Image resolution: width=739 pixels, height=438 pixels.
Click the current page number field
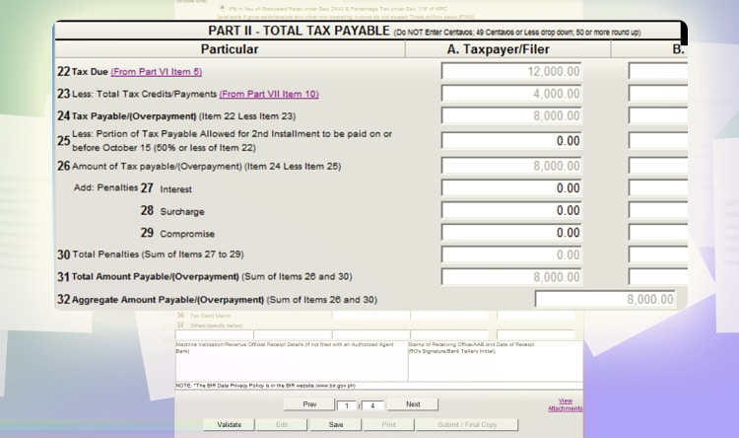coord(346,405)
